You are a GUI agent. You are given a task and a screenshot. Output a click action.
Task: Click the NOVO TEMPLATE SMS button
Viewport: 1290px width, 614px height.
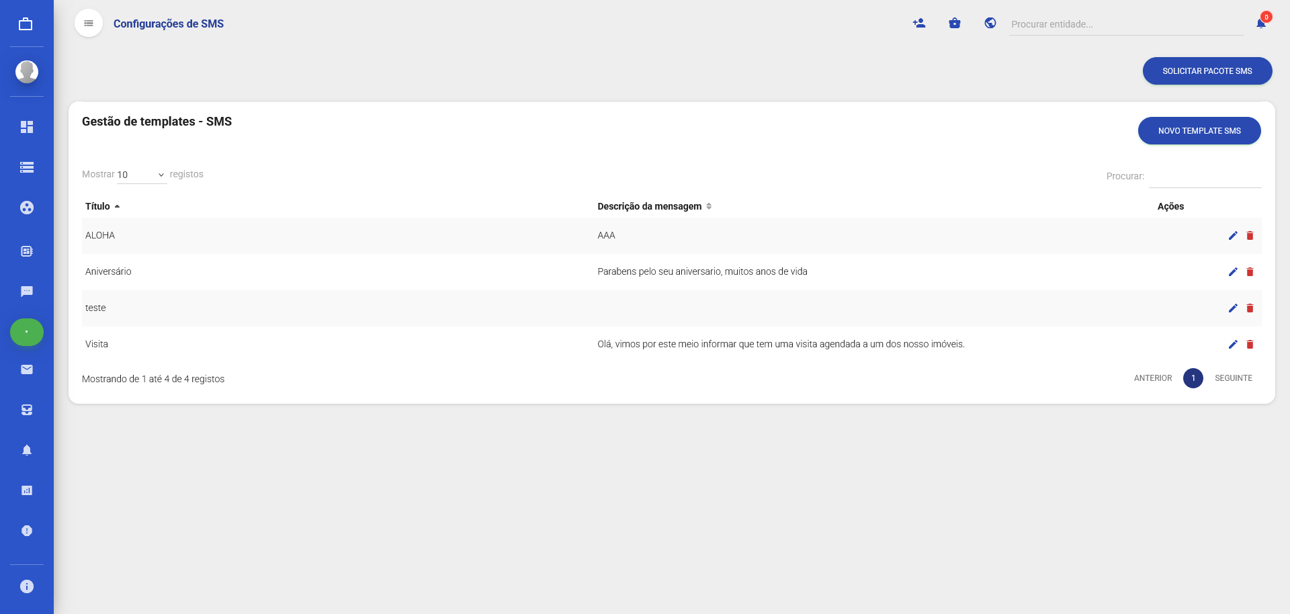click(1199, 131)
